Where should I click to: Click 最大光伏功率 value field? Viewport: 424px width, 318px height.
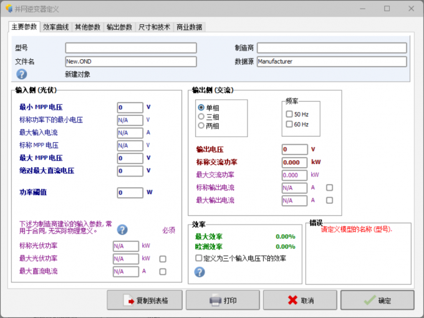(x=126, y=259)
